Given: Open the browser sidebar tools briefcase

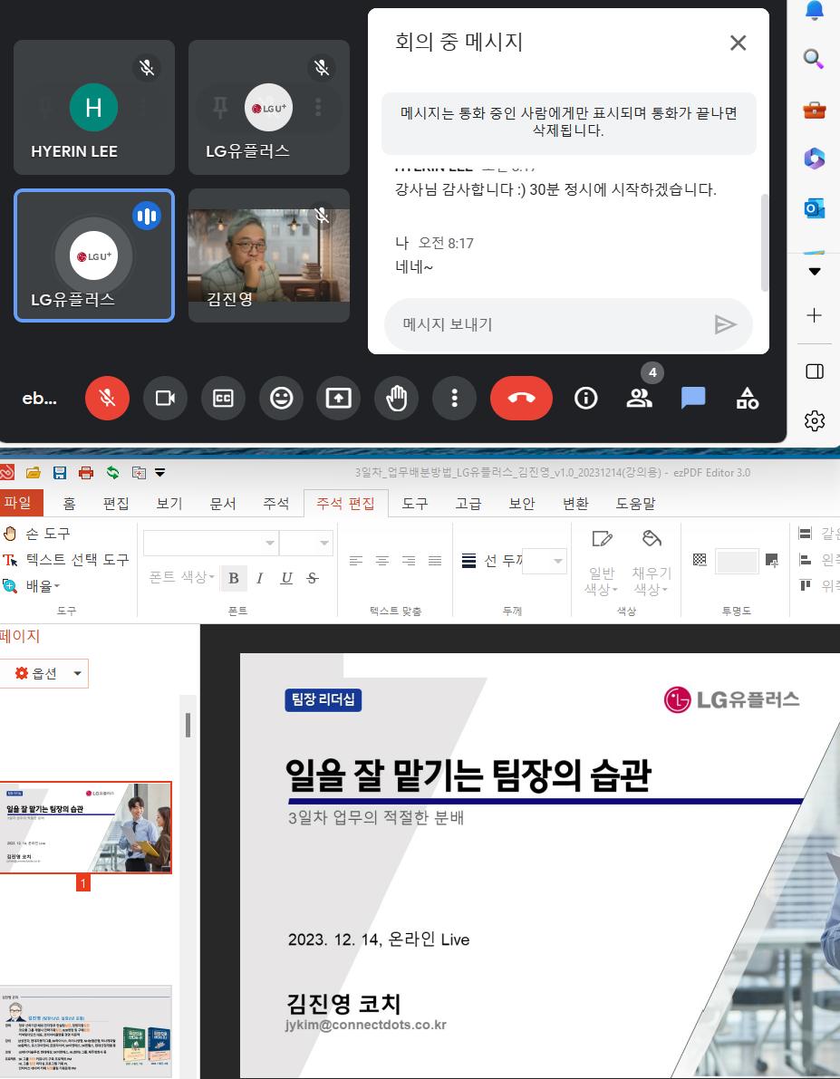Looking at the screenshot, I should coord(814,110).
